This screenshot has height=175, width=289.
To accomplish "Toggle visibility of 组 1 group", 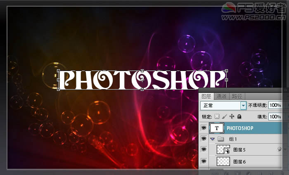I will point(204,139).
